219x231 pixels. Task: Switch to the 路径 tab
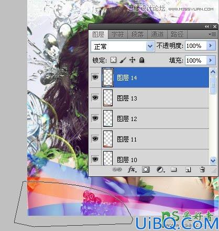click(x=177, y=35)
